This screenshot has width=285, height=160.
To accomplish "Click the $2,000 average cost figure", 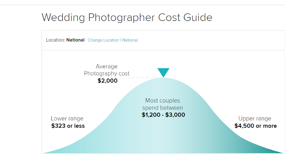I will (107, 81).
